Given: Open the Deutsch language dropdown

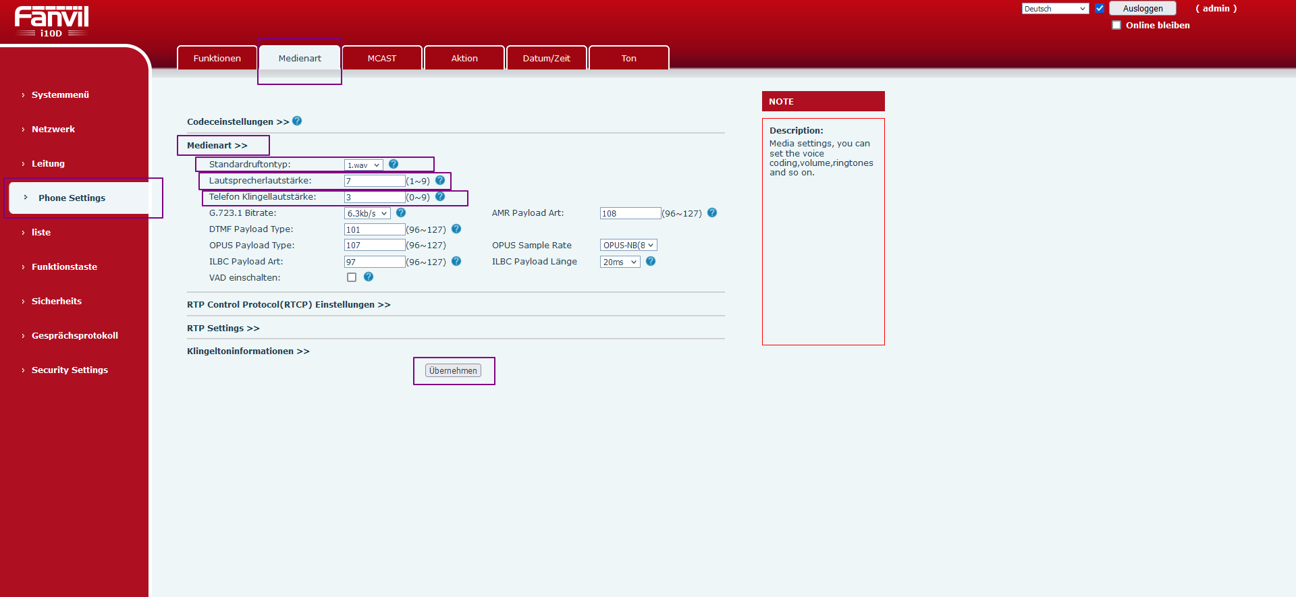Looking at the screenshot, I should coord(1055,9).
